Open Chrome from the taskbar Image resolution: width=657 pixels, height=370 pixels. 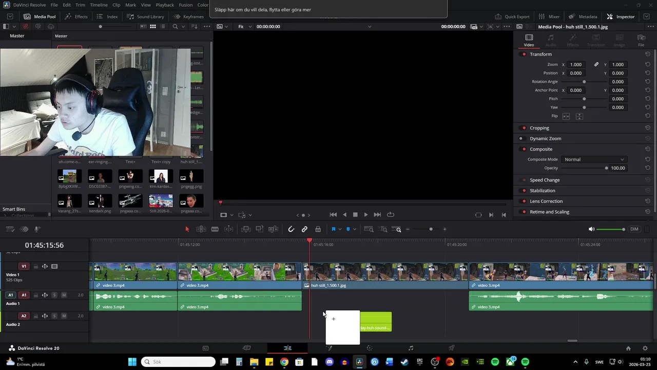coord(284,362)
